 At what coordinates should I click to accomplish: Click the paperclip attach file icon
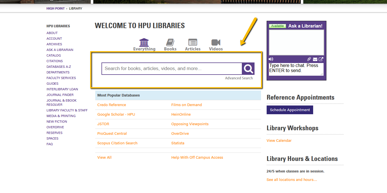(309, 59)
